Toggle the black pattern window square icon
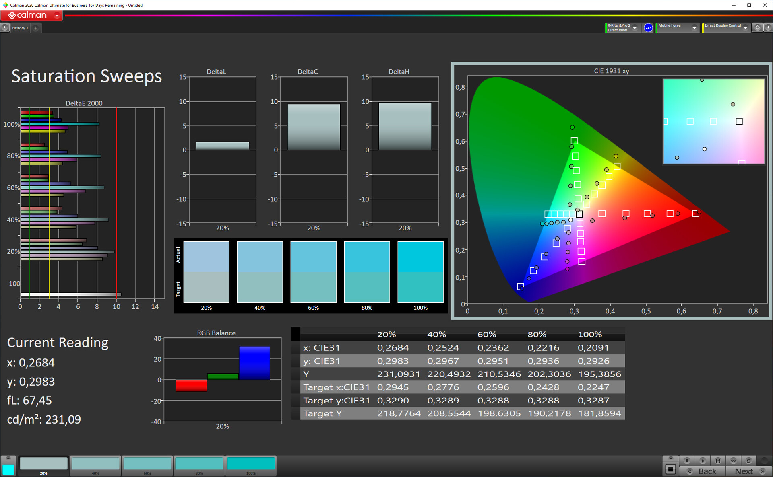The height and width of the screenshot is (477, 773). tap(670, 469)
